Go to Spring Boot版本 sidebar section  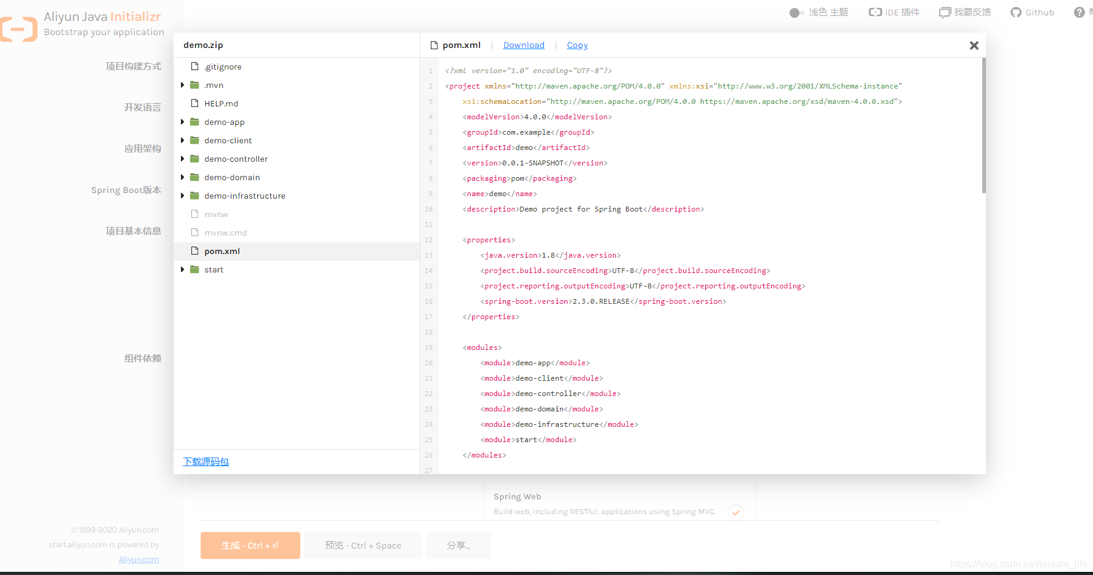coord(126,190)
